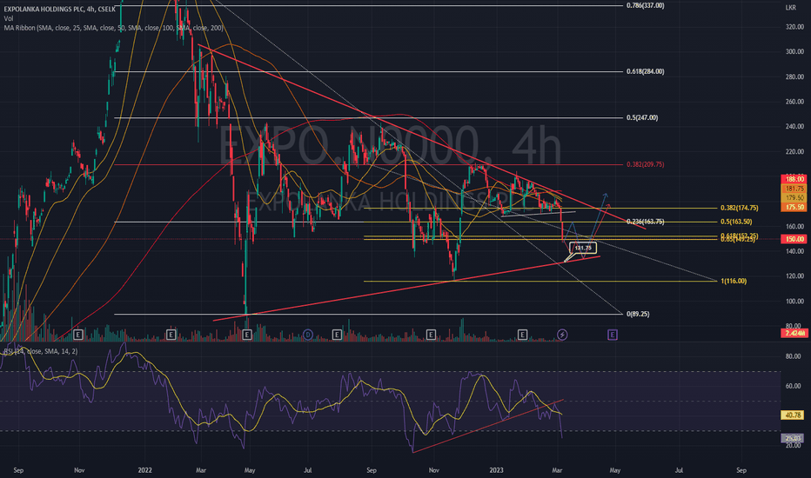Click the 320.00 tick on the price axis

[795, 27]
